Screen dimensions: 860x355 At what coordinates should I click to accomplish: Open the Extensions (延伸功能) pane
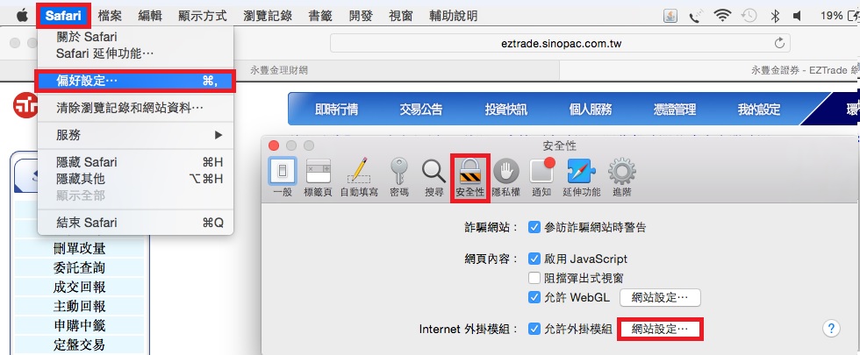coord(581,177)
